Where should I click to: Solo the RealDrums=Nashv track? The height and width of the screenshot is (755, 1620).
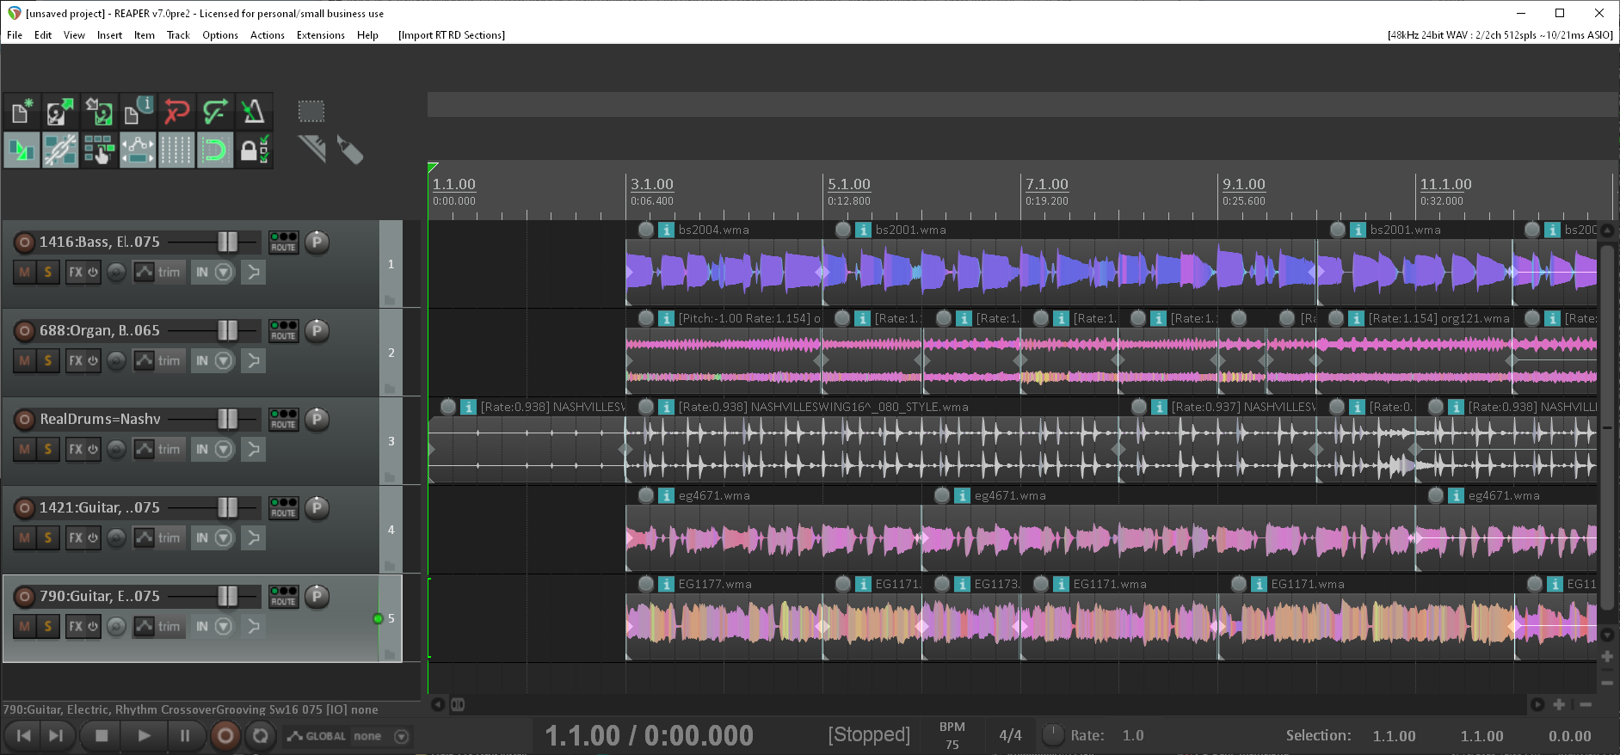pyautogui.click(x=47, y=450)
